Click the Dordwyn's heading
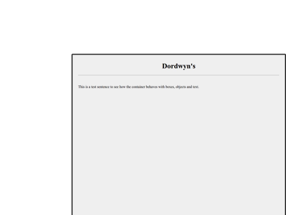Image resolution: width=286 pixels, height=215 pixels. pyautogui.click(x=178, y=66)
